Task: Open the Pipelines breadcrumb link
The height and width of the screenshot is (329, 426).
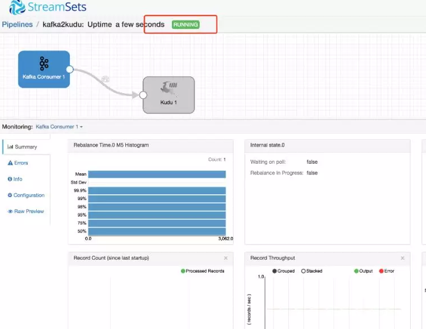Action: [17, 24]
